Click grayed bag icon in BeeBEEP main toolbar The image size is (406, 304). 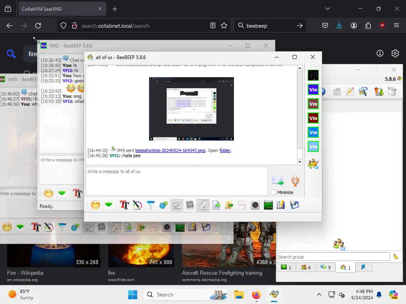(337, 91)
